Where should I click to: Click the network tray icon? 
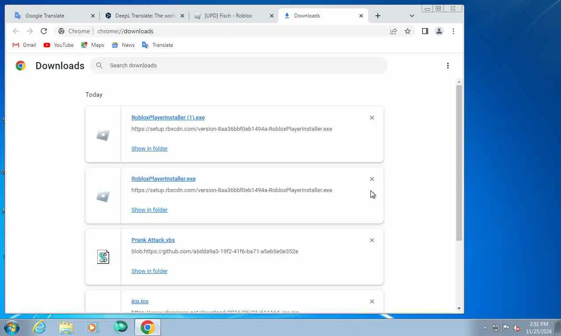[496, 328]
